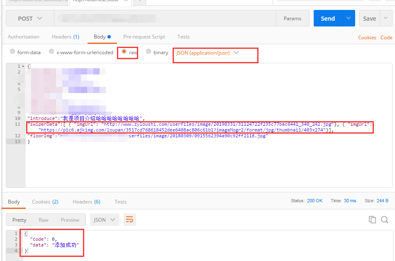View the request Cookies
Screen dimensions: 395x261
coord(367,37)
